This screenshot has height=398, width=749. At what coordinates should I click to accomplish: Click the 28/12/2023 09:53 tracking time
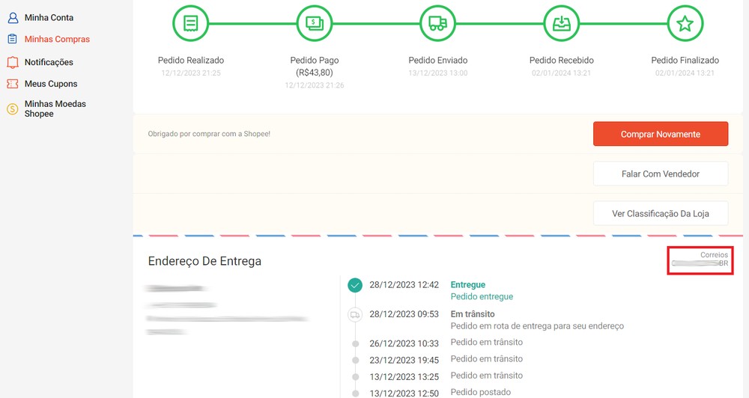[x=404, y=314]
